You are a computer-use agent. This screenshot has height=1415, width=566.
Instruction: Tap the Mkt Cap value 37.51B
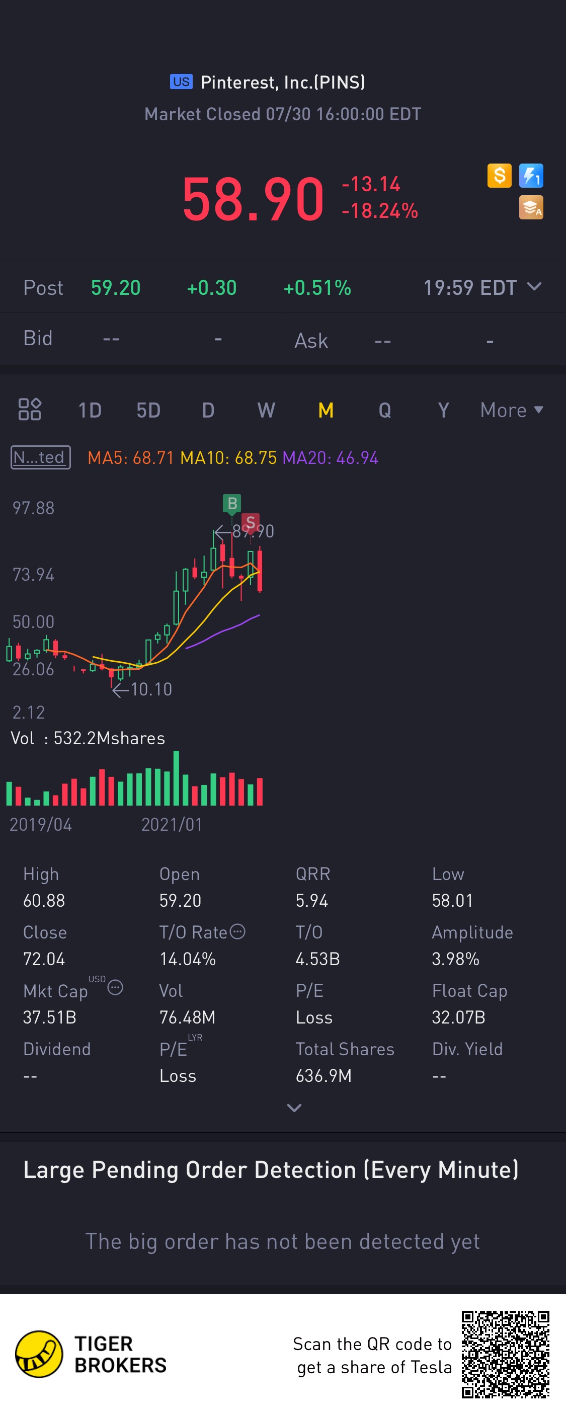[49, 1017]
